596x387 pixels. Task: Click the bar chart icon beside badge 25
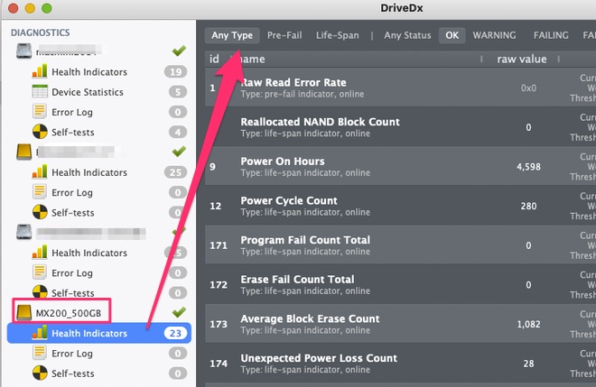40,172
